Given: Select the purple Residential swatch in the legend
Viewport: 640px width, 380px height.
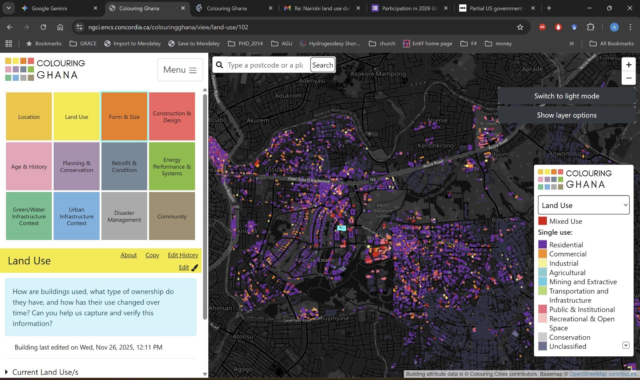Looking at the screenshot, I should [543, 244].
